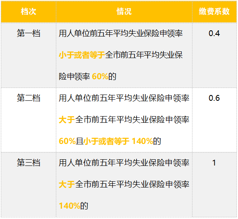This screenshot has height=219, width=238.
Task: Click the 情况 column header
Action: [124, 12]
